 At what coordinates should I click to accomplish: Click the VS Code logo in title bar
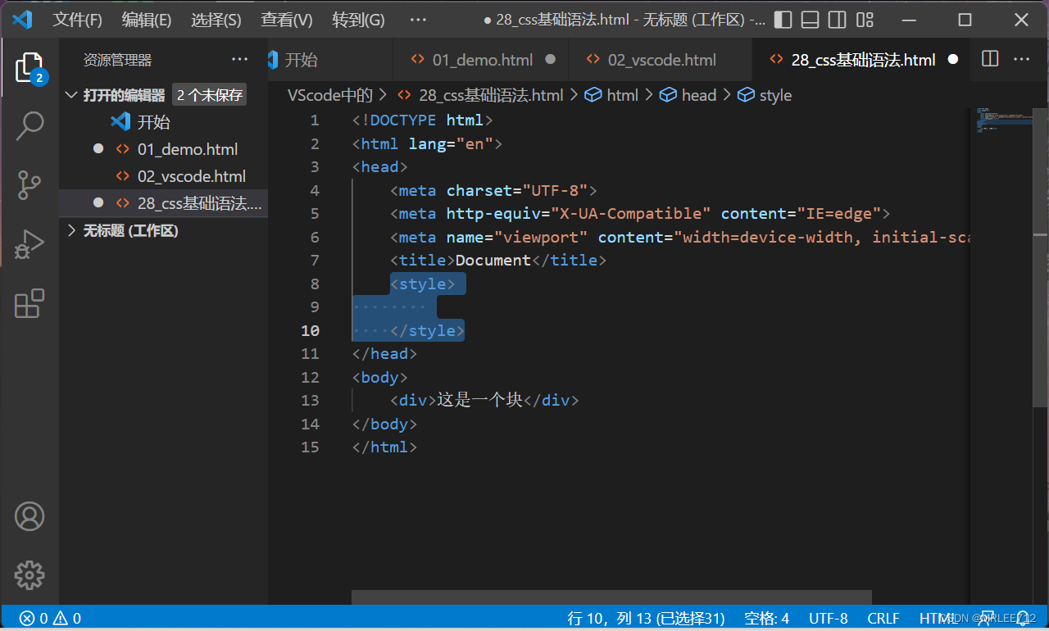[22, 20]
